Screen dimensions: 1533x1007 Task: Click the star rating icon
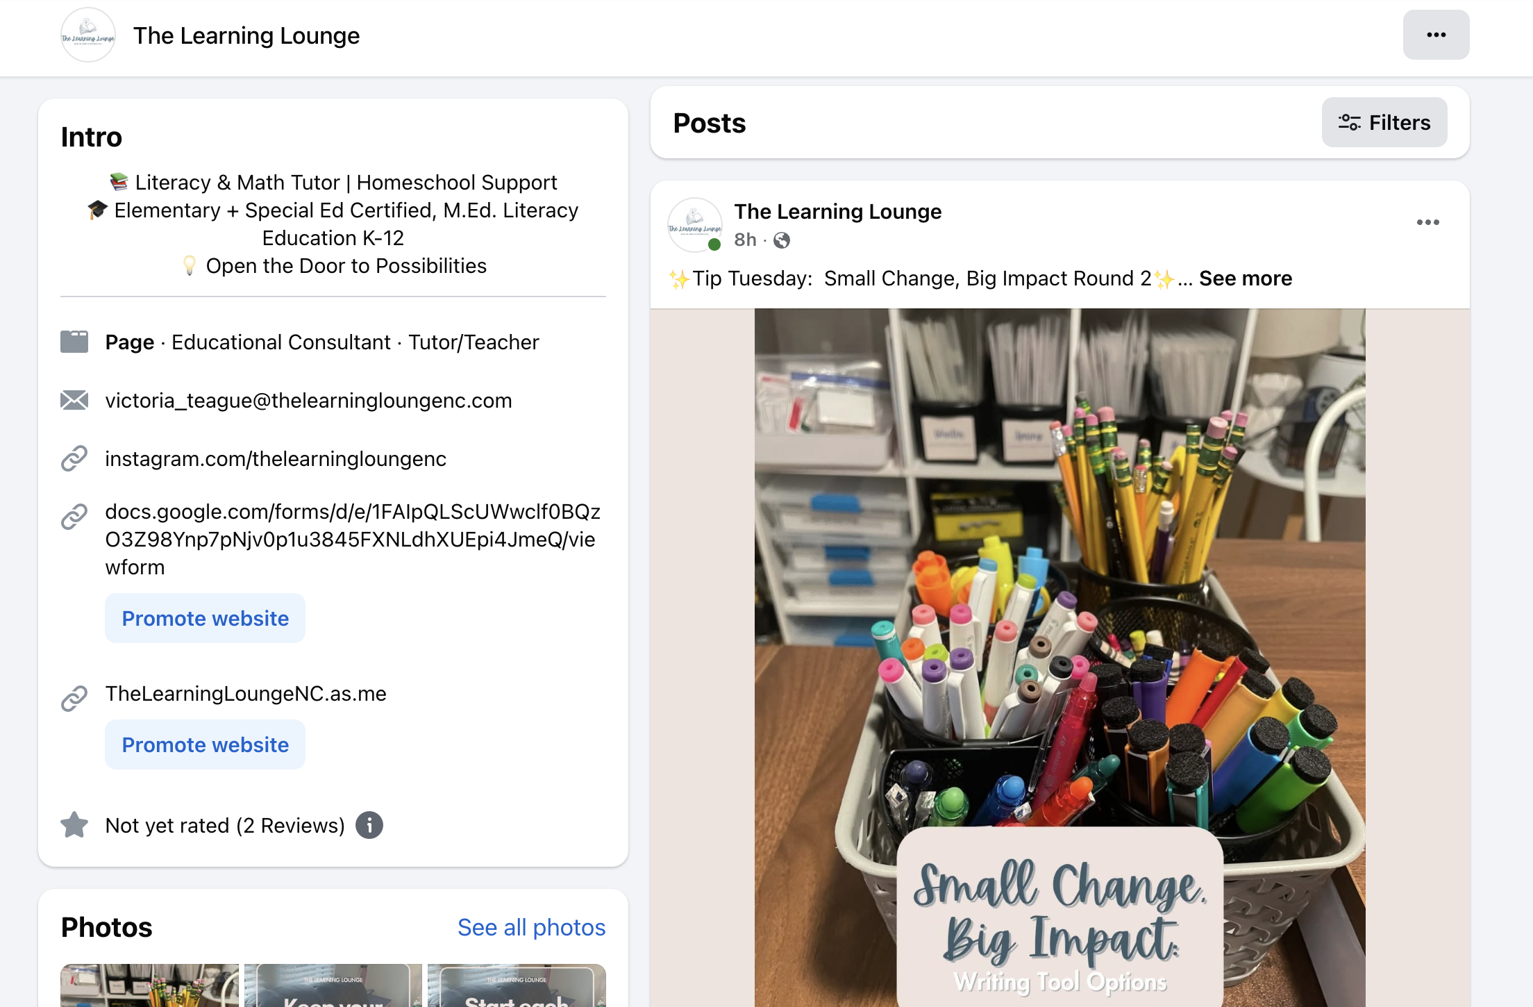[74, 825]
